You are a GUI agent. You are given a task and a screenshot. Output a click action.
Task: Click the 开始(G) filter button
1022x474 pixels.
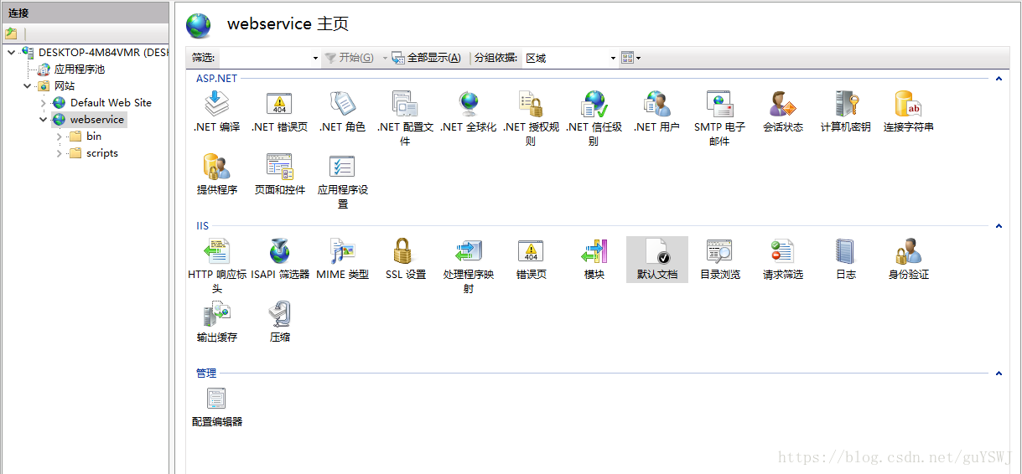pyautogui.click(x=350, y=58)
